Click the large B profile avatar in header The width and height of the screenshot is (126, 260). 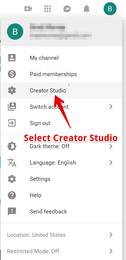[x=15, y=32]
